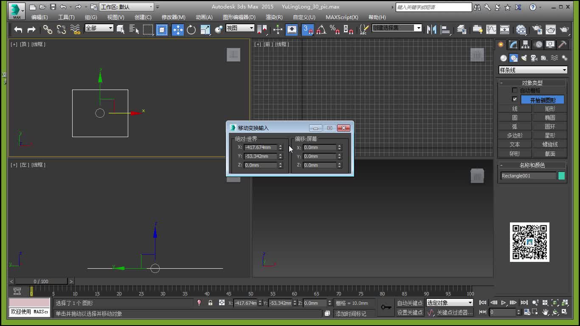Click the 矩形 shape button
Screen dimensions: 580x326
[x=550, y=109]
